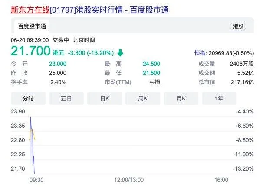Open the 日K candlestick chart tab
Viewport: 266px width, 187px height.
105,99
